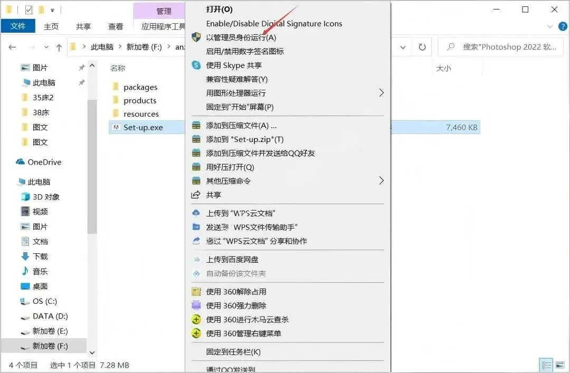
Task: Select the products folder
Action: click(x=140, y=100)
